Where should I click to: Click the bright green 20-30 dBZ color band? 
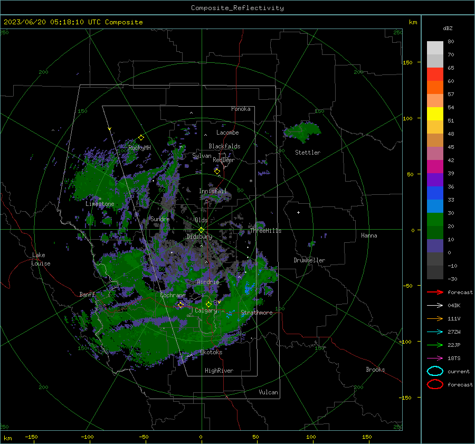[x=435, y=220]
